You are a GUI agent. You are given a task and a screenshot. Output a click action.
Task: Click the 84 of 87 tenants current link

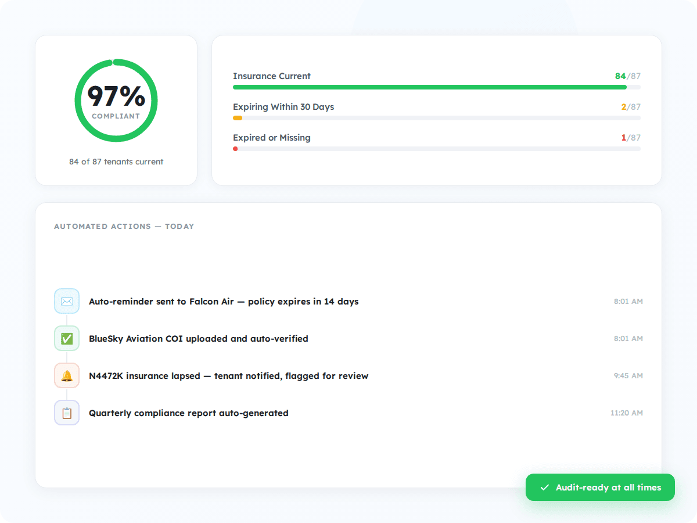[x=116, y=162]
